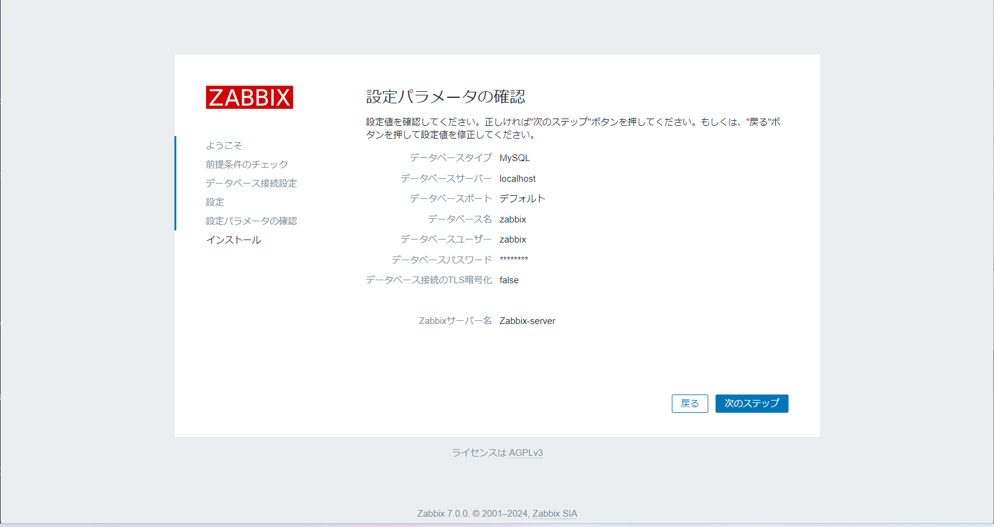Open the Zabbix SIA footer link
The width and height of the screenshot is (994, 527).
(x=554, y=514)
